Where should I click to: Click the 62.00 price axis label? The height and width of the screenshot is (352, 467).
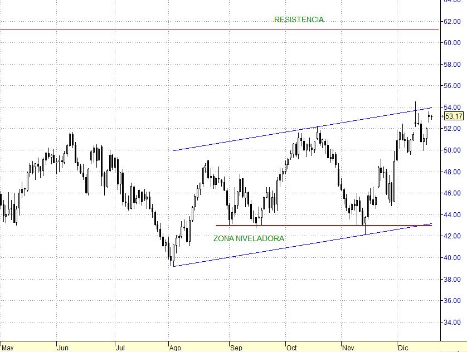click(x=452, y=21)
